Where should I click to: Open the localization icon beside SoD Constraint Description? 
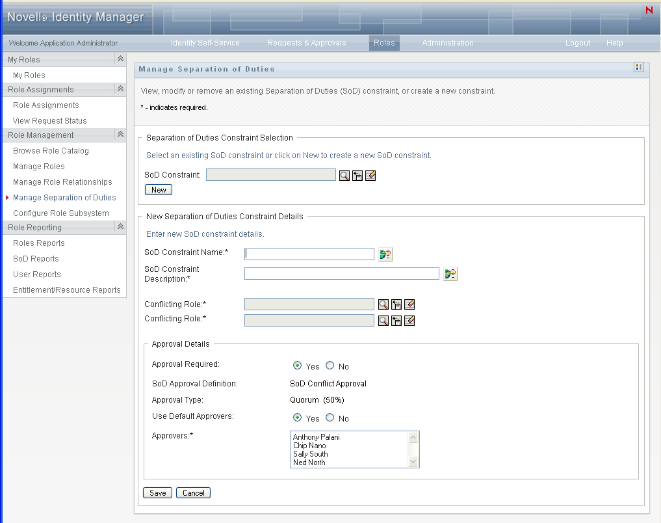click(450, 274)
